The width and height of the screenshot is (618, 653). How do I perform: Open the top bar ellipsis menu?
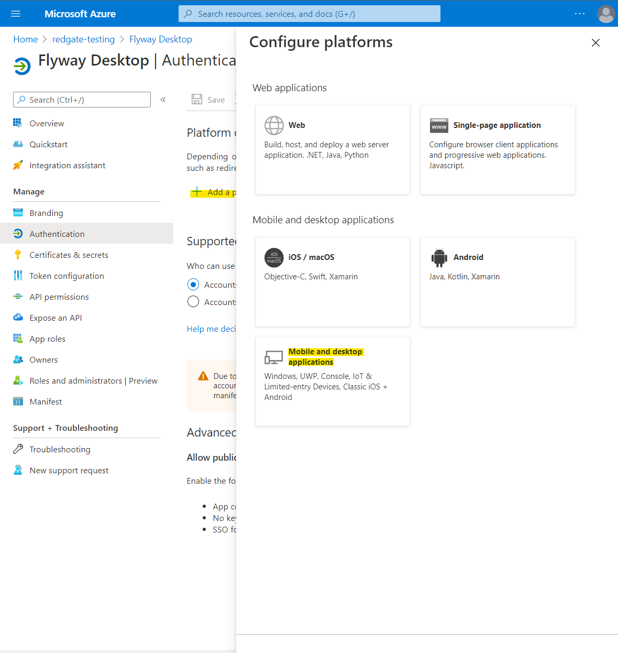coord(579,14)
